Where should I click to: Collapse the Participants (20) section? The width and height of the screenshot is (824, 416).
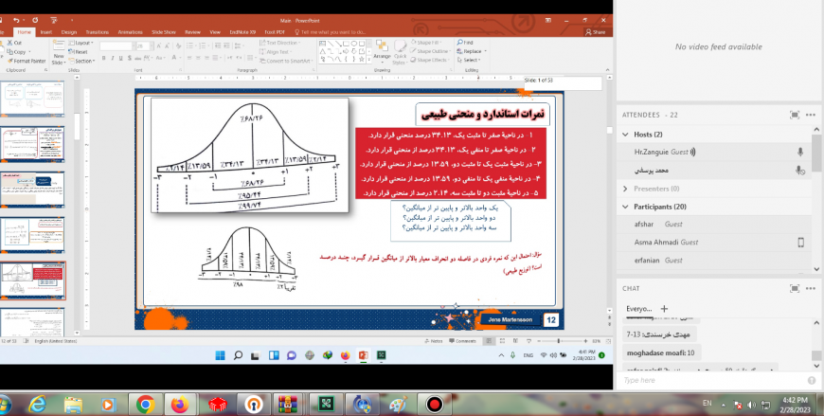[625, 207]
